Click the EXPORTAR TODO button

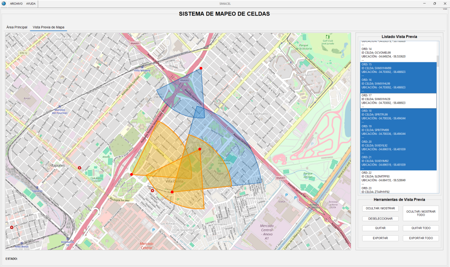click(421, 238)
